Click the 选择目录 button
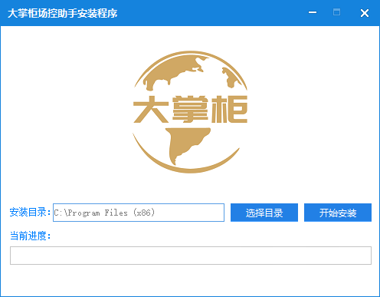The height and width of the screenshot is (297, 380). tap(264, 213)
